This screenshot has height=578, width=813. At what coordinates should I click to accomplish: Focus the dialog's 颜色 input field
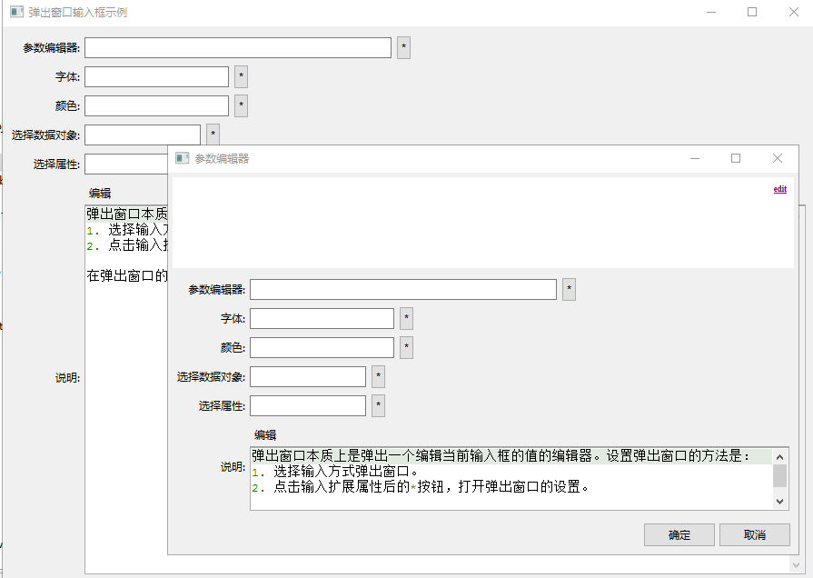coord(322,348)
